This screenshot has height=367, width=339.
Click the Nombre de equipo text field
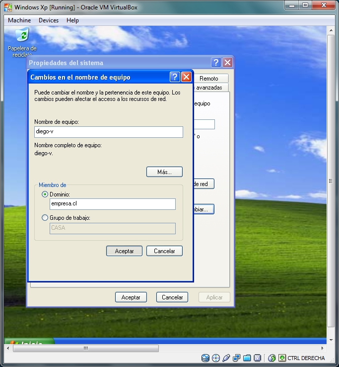109,132
